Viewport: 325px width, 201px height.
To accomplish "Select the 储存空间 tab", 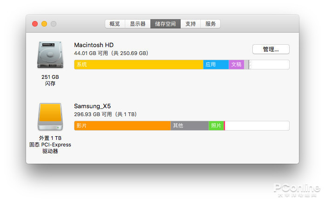I will [x=165, y=24].
